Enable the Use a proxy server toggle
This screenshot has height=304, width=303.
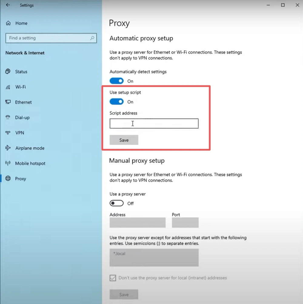[x=117, y=203]
